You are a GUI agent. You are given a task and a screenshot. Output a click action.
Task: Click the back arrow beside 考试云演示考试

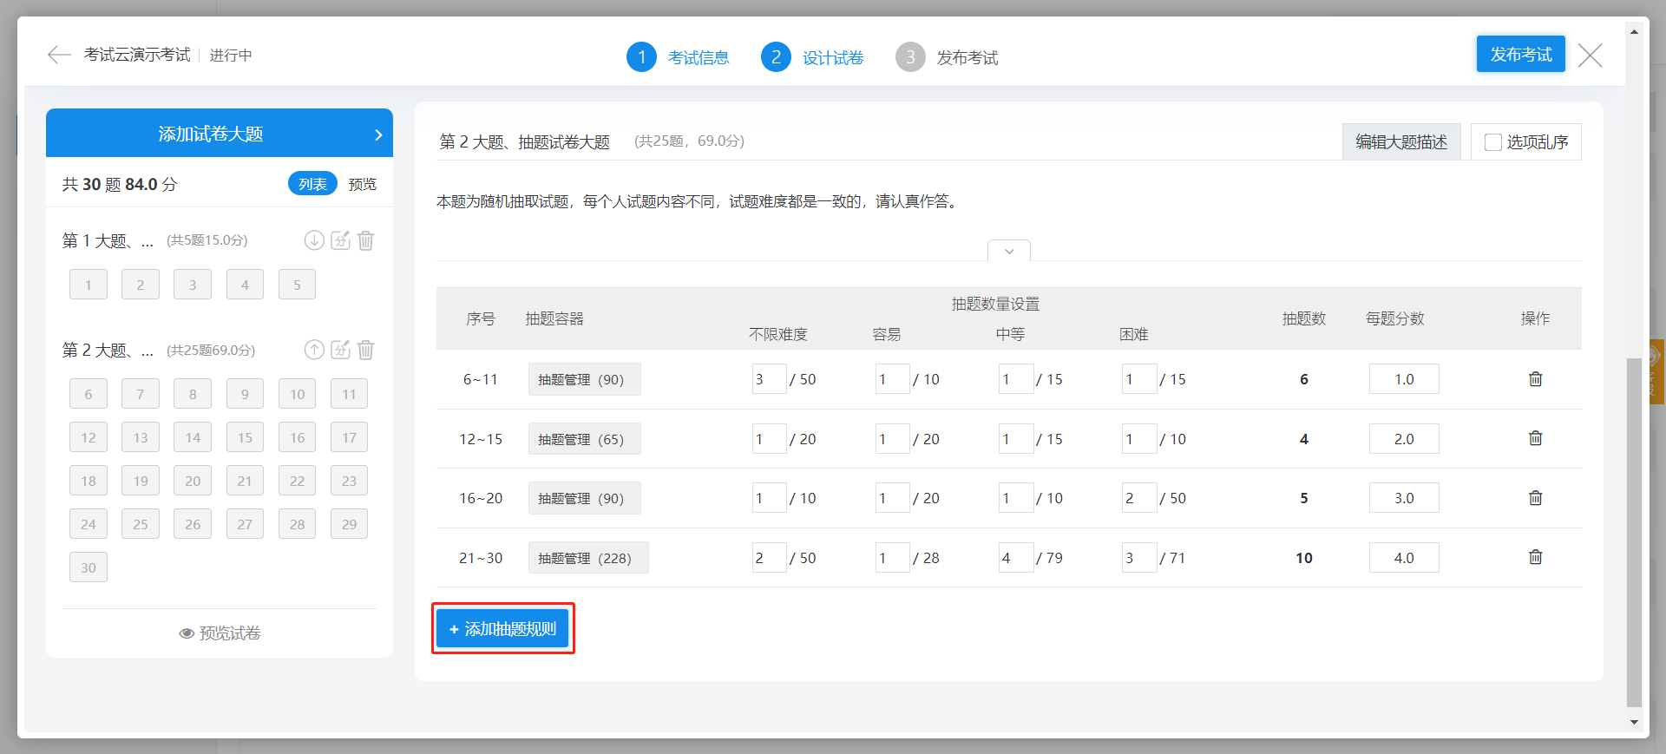coord(59,56)
